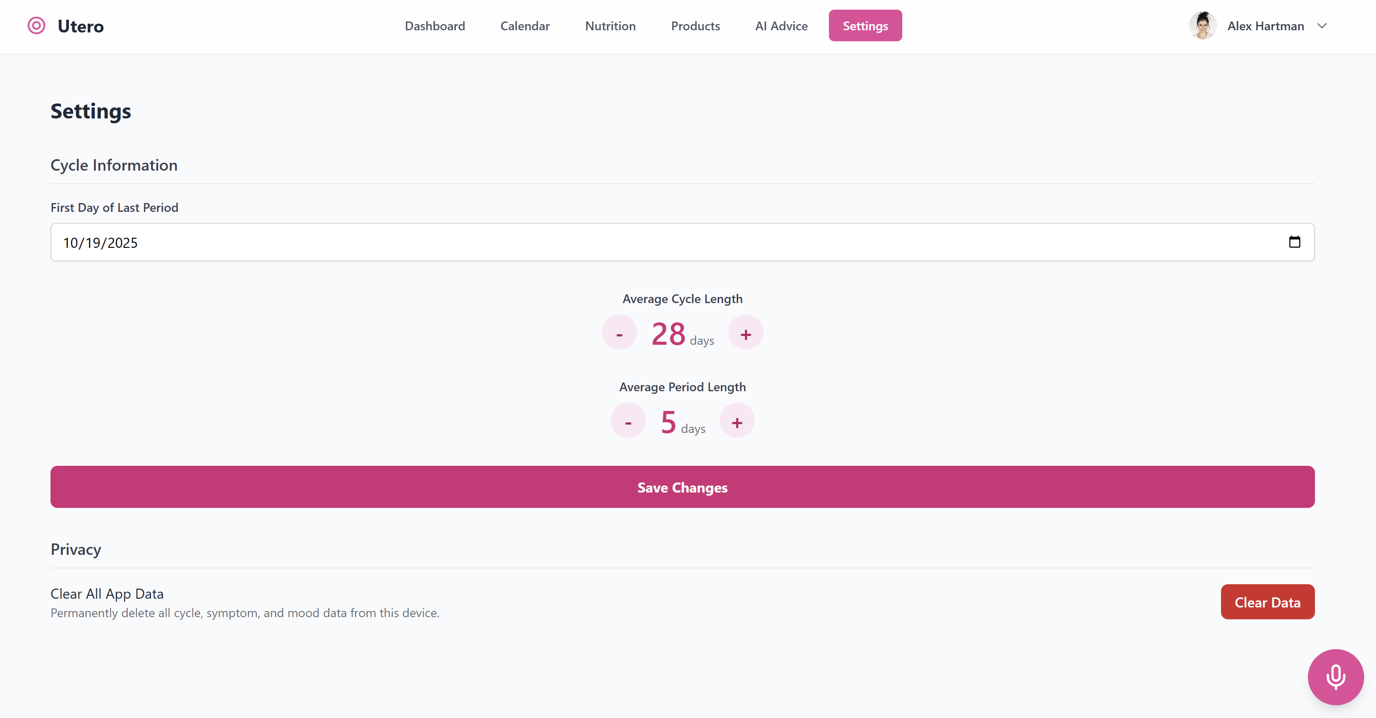Navigate to AI Advice

tap(781, 25)
